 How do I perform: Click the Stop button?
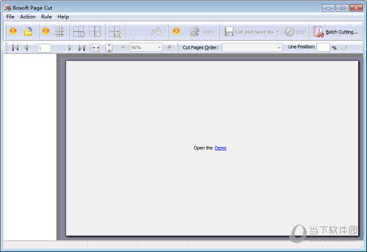click(x=295, y=32)
